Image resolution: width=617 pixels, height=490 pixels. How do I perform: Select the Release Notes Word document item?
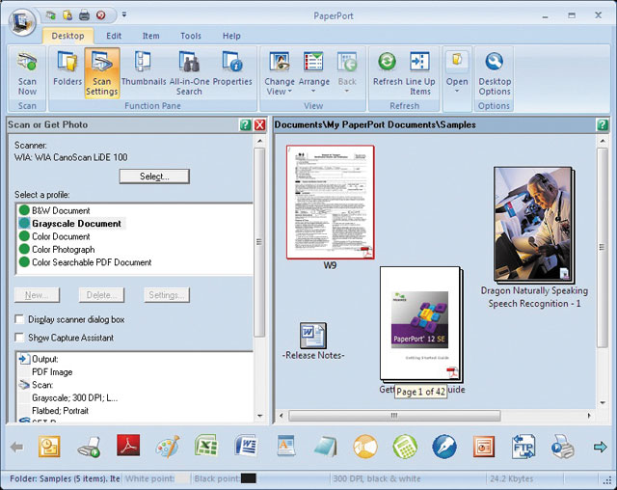click(x=313, y=336)
